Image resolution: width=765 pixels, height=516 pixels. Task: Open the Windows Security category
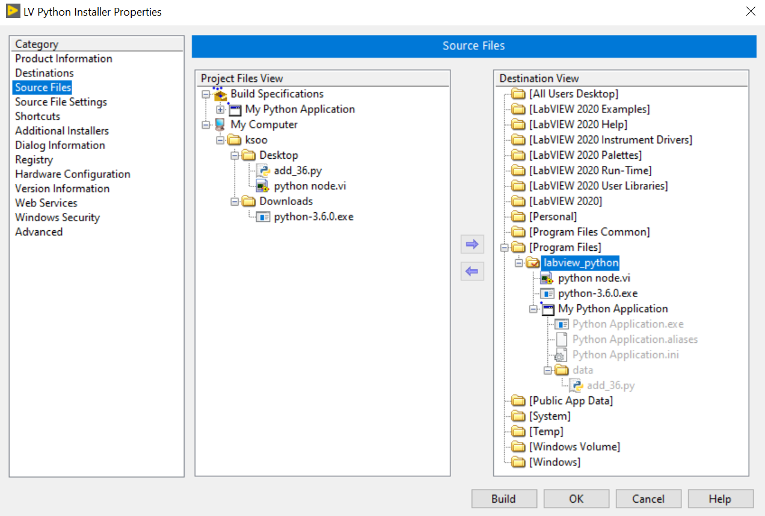click(58, 217)
